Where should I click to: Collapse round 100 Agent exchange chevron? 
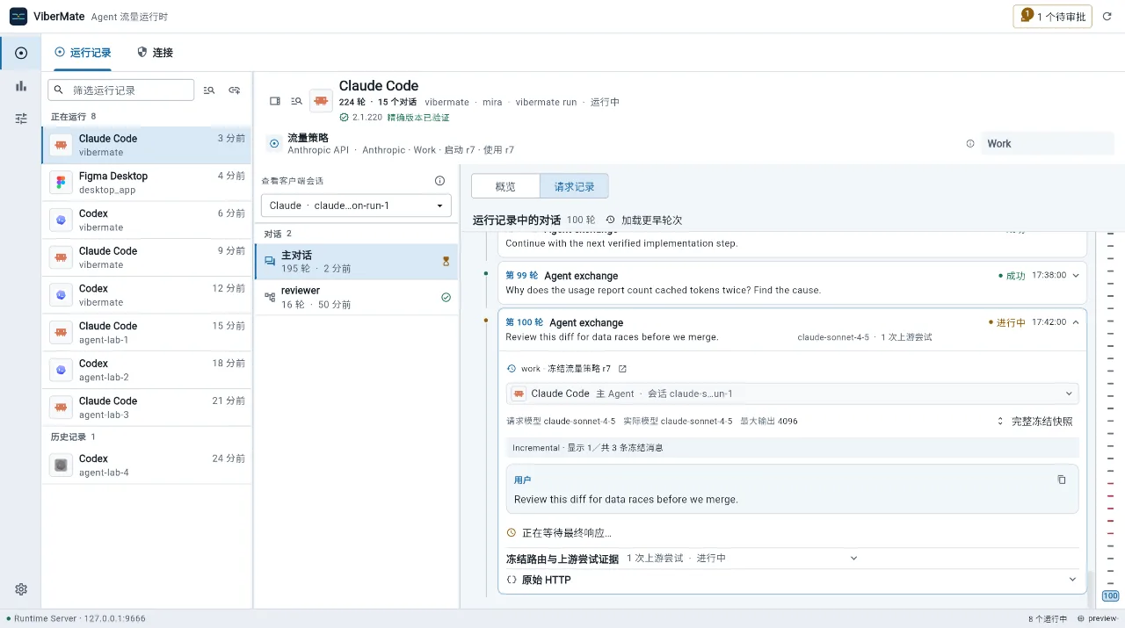1076,322
